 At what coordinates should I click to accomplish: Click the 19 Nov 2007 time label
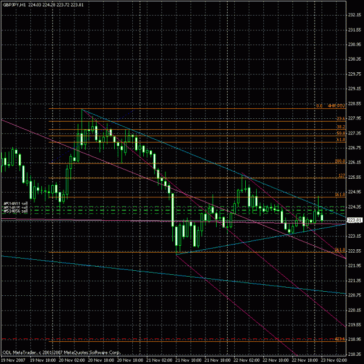coord(13,361)
